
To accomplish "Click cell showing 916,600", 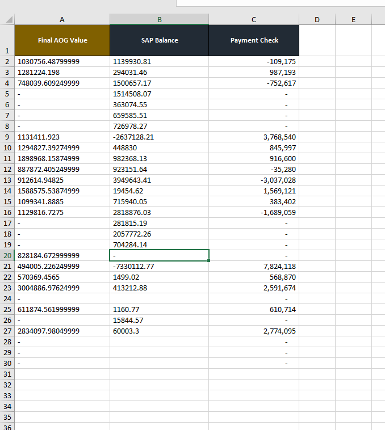I will (254, 158).
